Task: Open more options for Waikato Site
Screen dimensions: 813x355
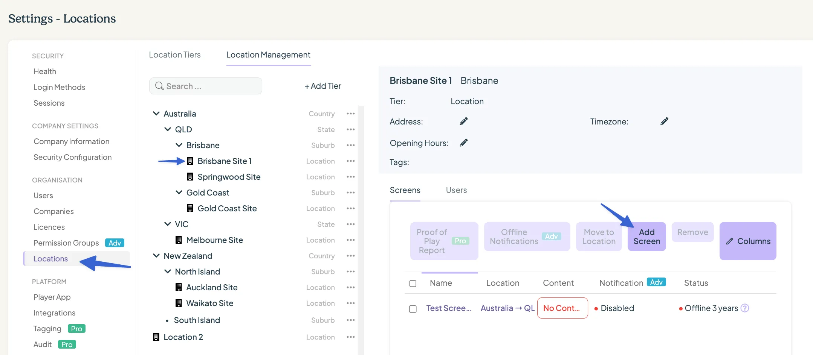Action: 351,303
